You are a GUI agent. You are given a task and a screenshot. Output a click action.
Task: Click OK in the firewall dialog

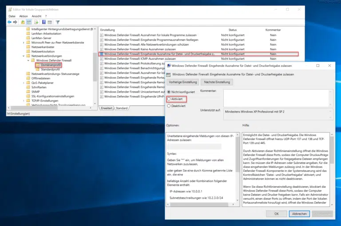tap(277, 214)
